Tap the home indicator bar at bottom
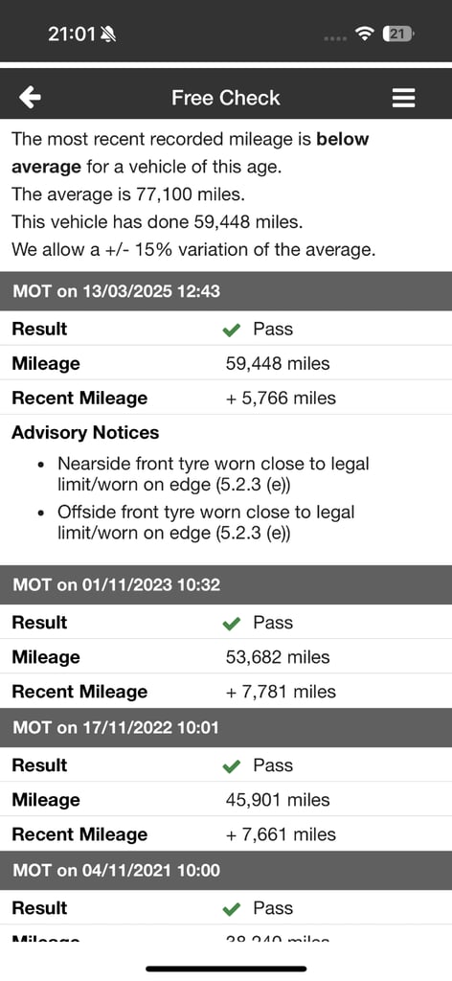Image resolution: width=452 pixels, height=981 pixels. coord(226,969)
